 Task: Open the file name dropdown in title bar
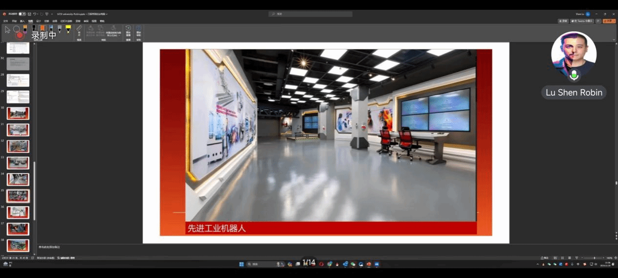pyautogui.click(x=107, y=14)
